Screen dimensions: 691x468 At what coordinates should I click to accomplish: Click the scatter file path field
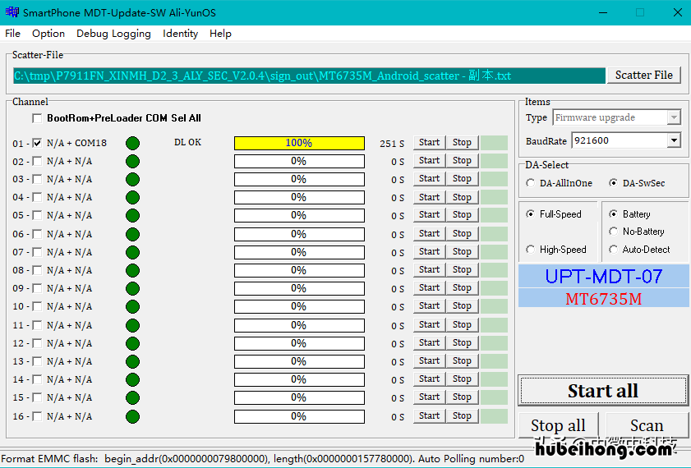[309, 76]
